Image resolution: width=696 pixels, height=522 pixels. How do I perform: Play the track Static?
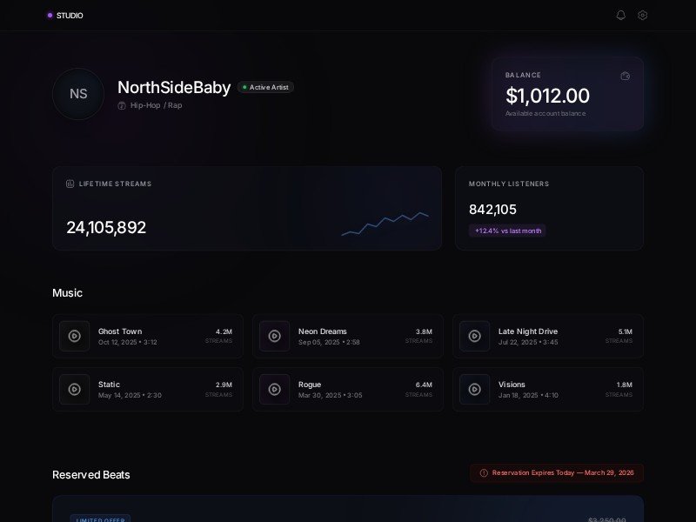(x=74, y=389)
